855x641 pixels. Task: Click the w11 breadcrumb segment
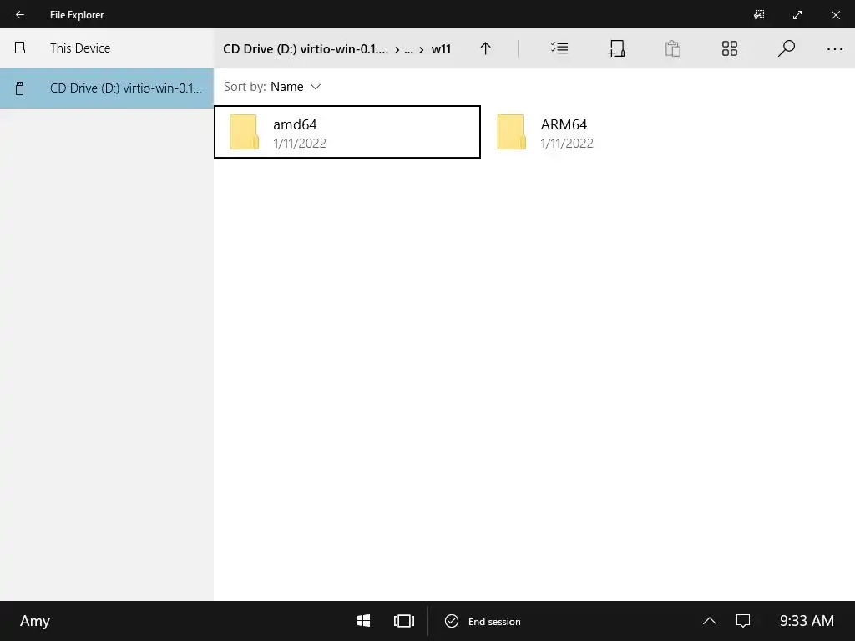[x=441, y=49]
